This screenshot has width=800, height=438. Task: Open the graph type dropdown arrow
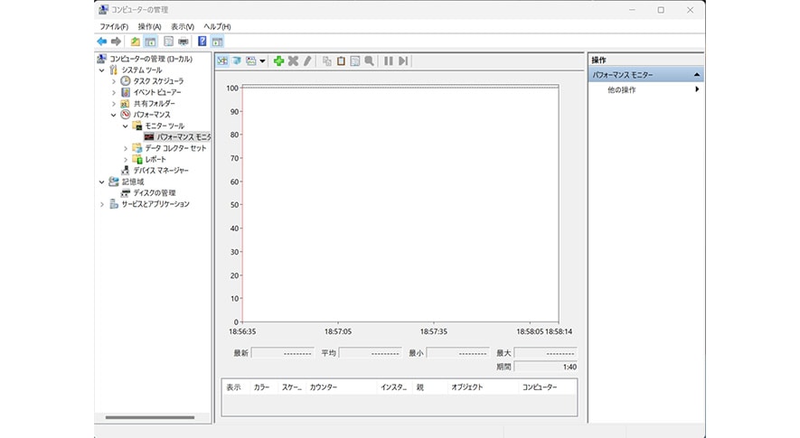[262, 61]
